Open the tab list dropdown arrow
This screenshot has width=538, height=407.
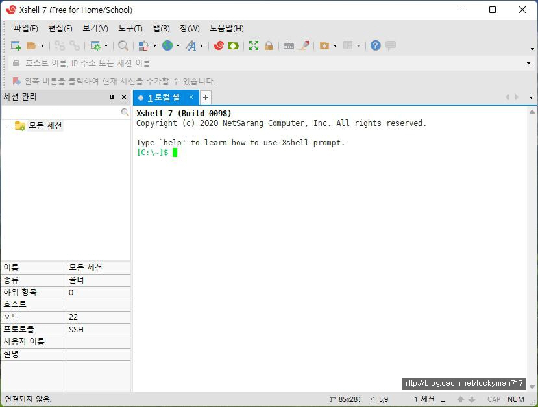pyautogui.click(x=531, y=97)
